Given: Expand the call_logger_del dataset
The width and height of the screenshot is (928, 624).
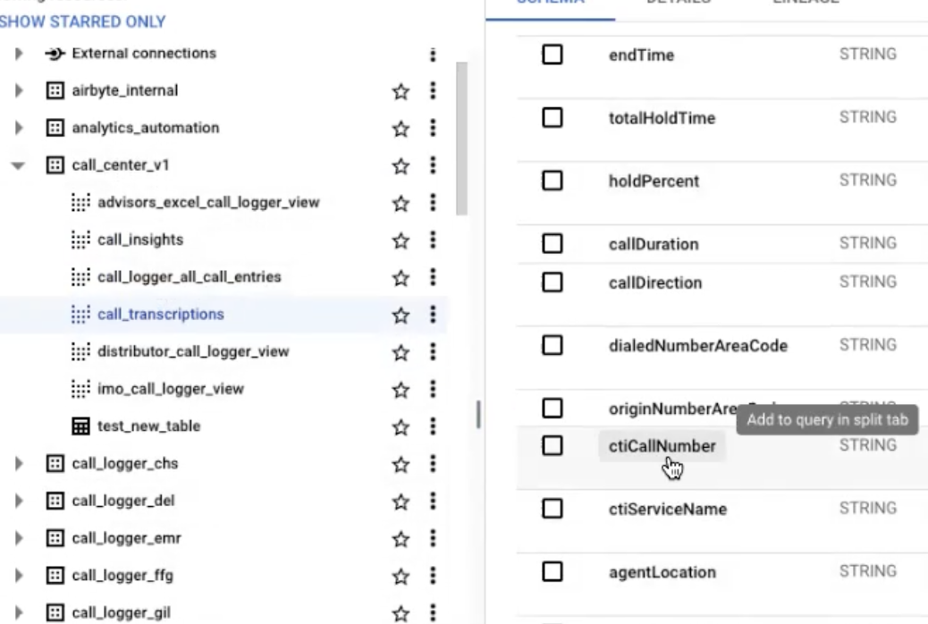Looking at the screenshot, I should point(19,502).
